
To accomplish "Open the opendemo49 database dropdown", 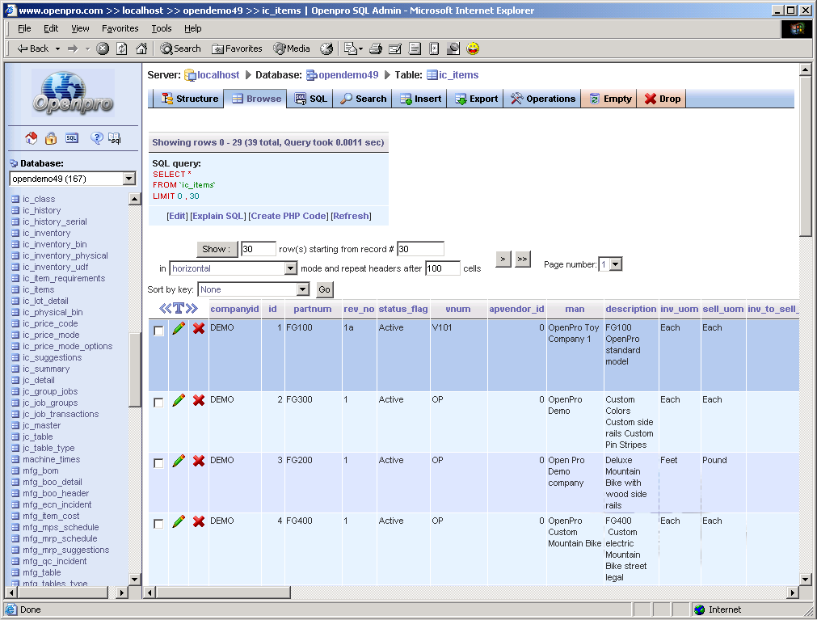I will pos(129,179).
